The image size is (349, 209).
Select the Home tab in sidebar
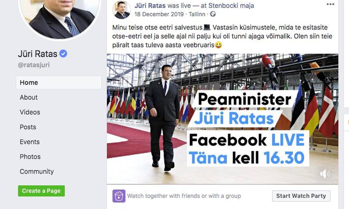click(x=59, y=83)
